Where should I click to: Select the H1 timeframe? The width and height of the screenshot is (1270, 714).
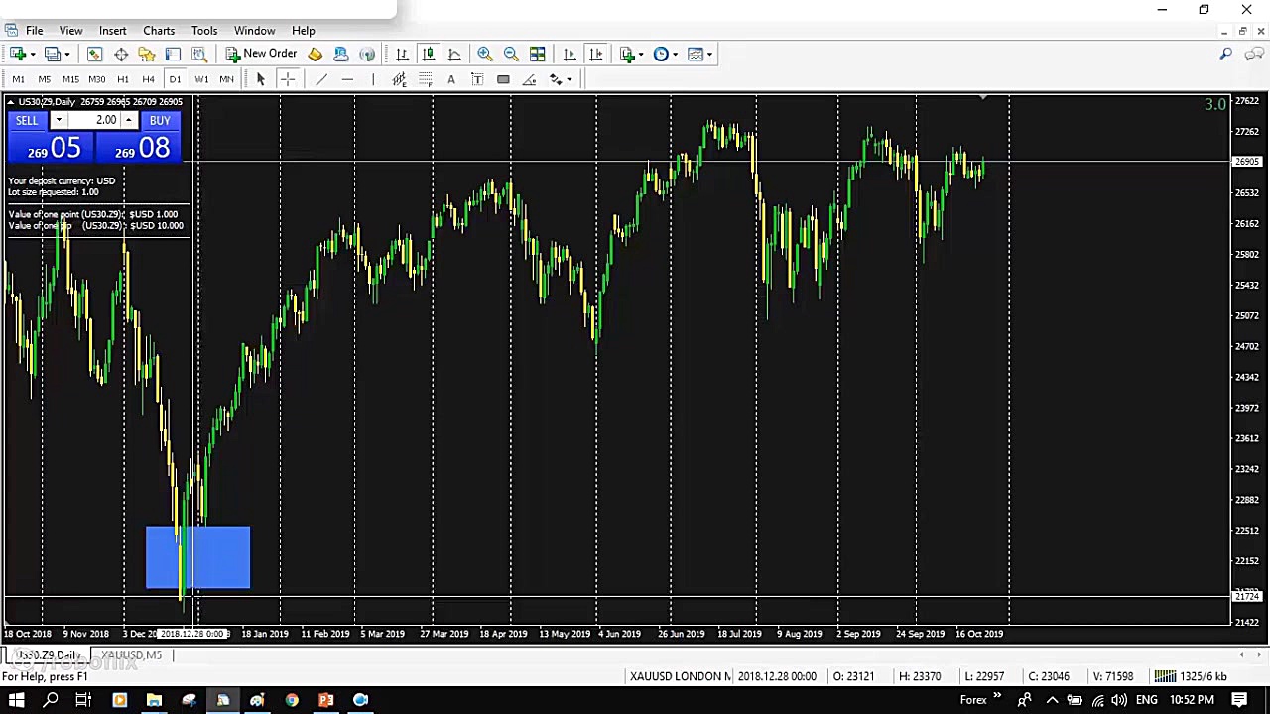(123, 79)
